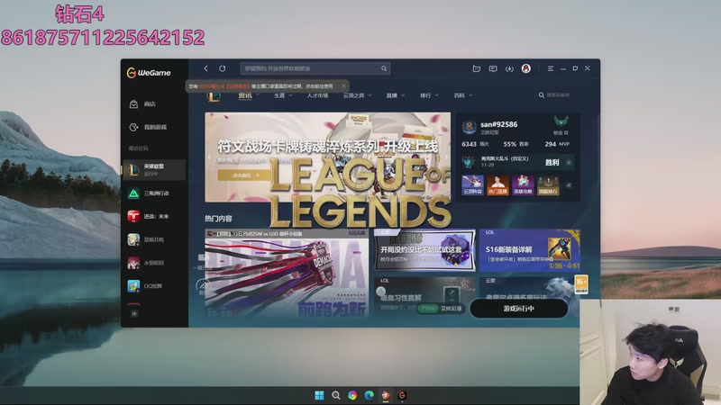Open the latest match row showing 胜利

tap(517, 162)
